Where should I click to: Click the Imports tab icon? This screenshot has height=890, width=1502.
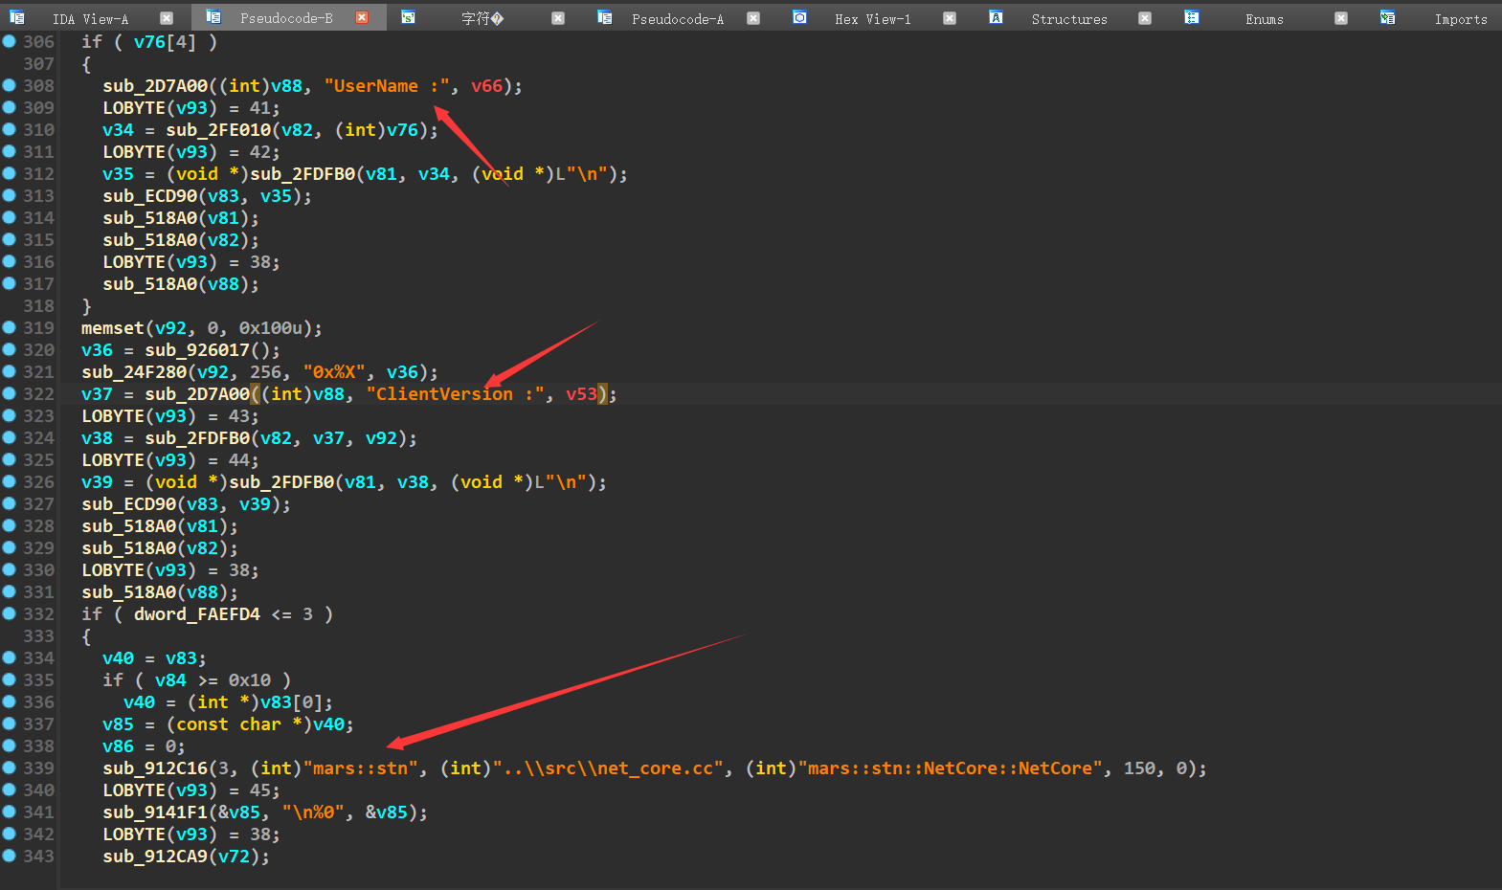1387,17
